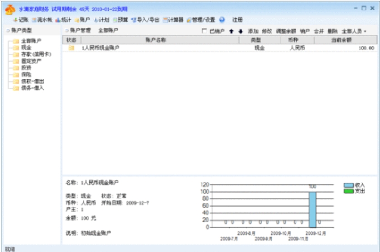380x252 pixels.
Task: Click the 100.00 balance cell
Action: point(366,48)
